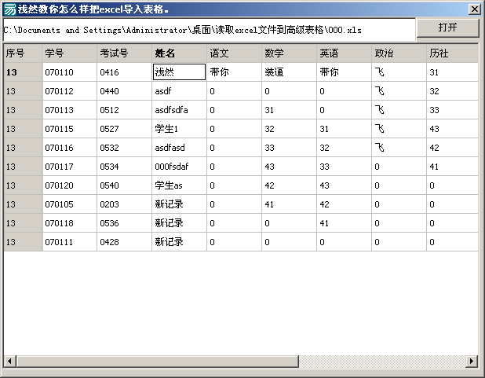The image size is (485, 378).
Task: Click the name cell 浅然
Action: pyautogui.click(x=180, y=72)
